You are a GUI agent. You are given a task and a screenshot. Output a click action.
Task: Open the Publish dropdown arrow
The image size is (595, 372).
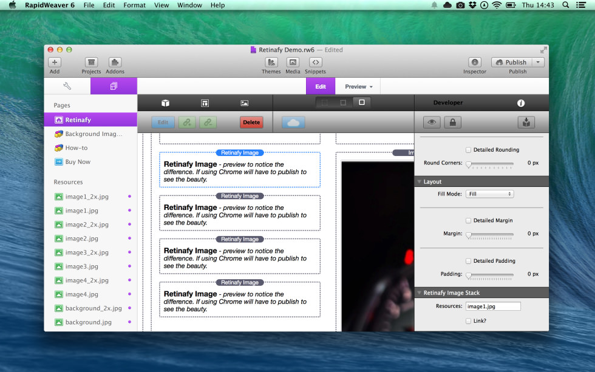point(538,62)
